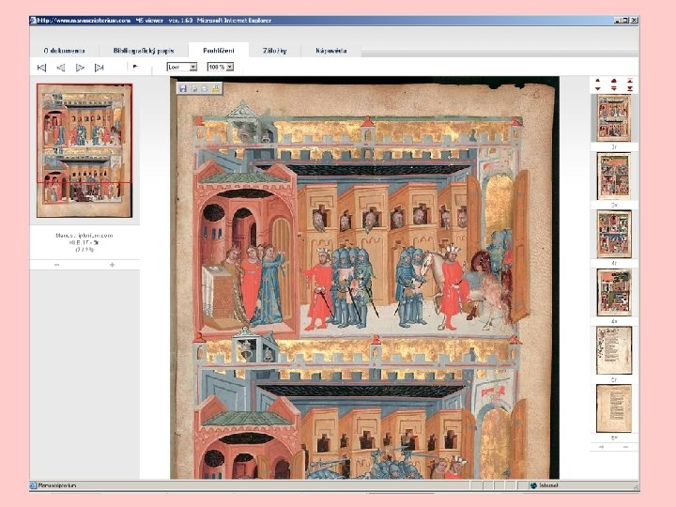
Task: Click the next page arrow
Action: (x=80, y=67)
